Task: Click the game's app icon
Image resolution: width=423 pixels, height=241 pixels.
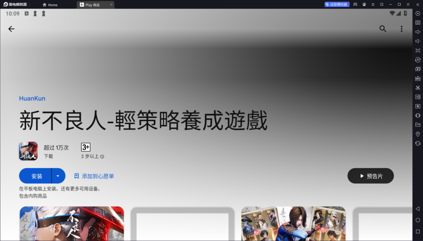Action: [29, 151]
